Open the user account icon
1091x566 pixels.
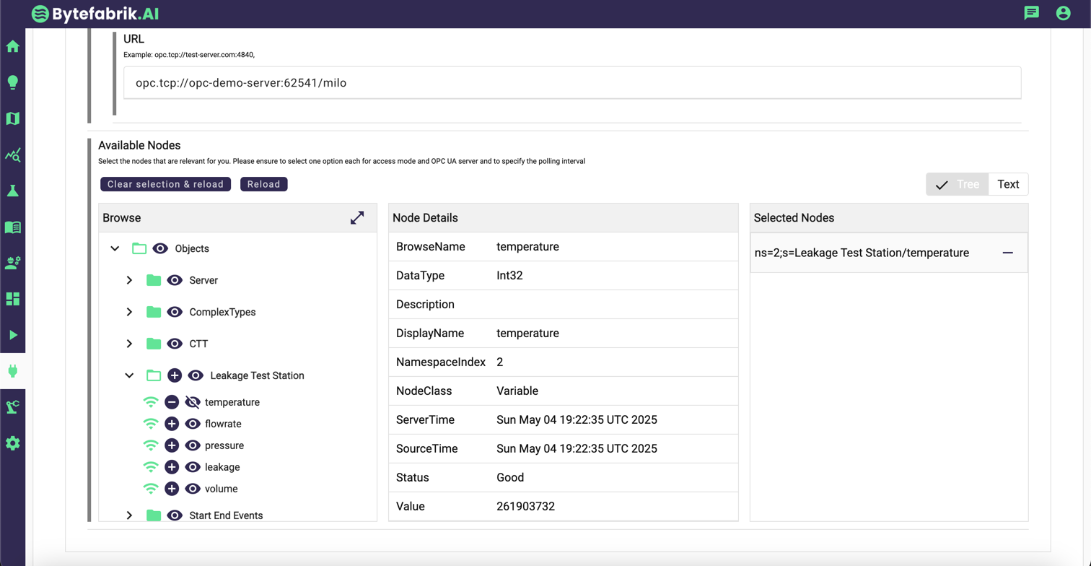(1063, 13)
